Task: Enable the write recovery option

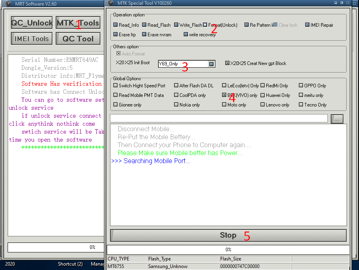Action: click(199, 34)
